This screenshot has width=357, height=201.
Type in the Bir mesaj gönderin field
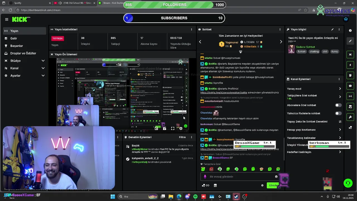pos(240,177)
